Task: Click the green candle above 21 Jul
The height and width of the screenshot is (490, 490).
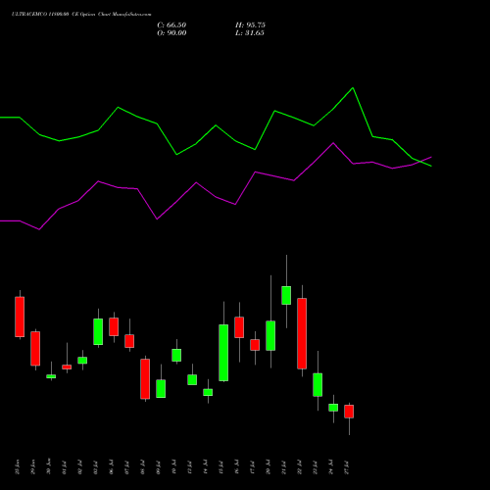Action: [286, 295]
